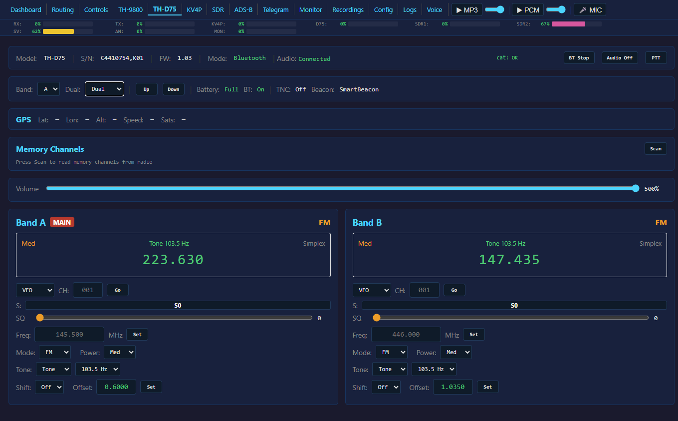This screenshot has width=678, height=421.
Task: Click the red MAIN badge on Band A
Action: [62, 222]
